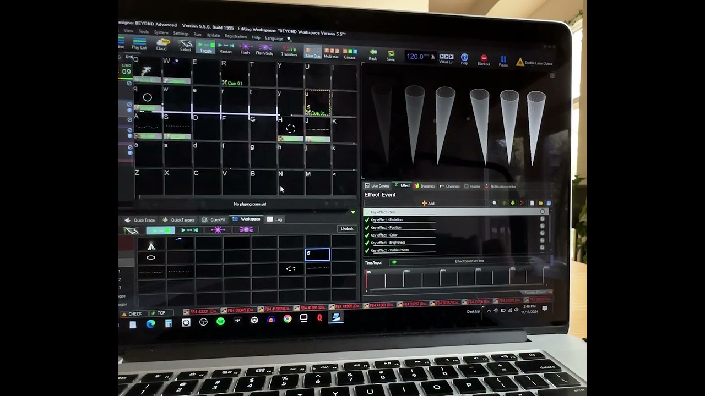Click the save effect icon
Image resolution: width=705 pixels, height=396 pixels.
pyautogui.click(x=548, y=203)
